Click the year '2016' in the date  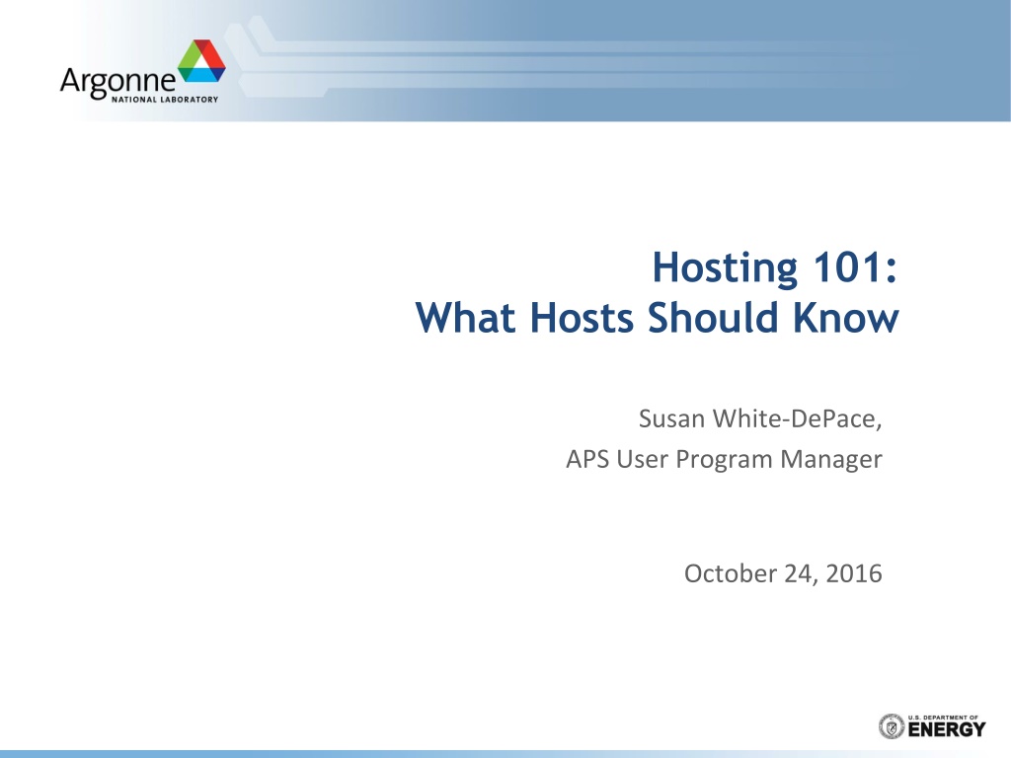(854, 573)
